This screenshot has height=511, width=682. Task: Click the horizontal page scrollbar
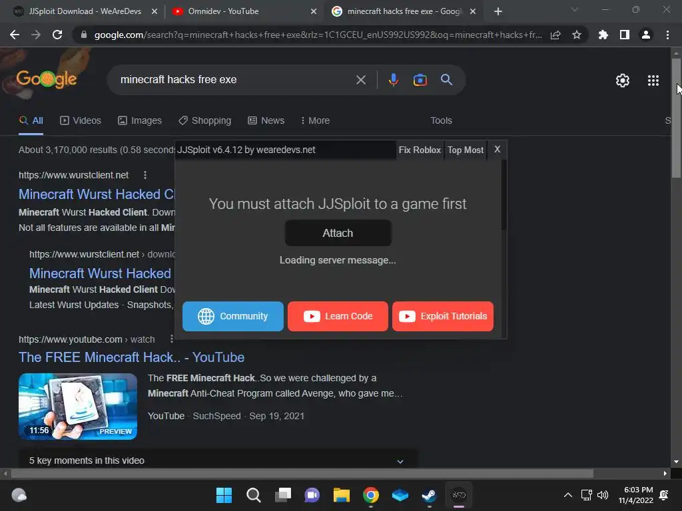point(302,473)
